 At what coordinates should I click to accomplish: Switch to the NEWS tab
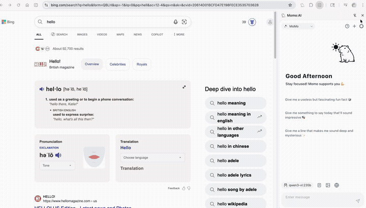tap(138, 34)
